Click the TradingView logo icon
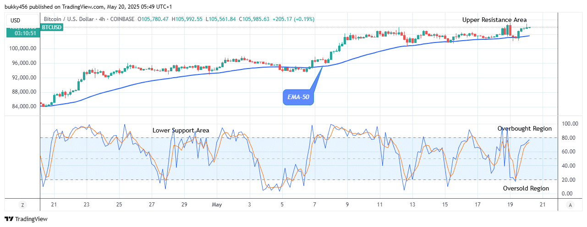Image resolution: width=587 pixels, height=227 pixels. pos(9,219)
